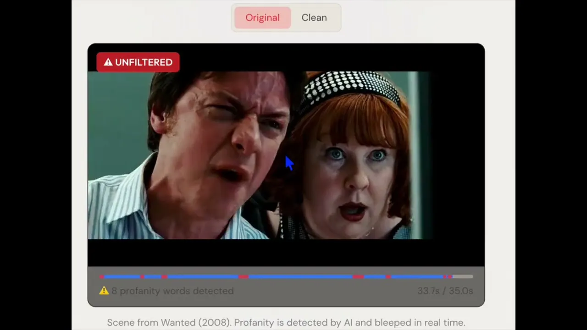587x330 pixels.
Task: Select the Original toggle option
Action: [262, 17]
